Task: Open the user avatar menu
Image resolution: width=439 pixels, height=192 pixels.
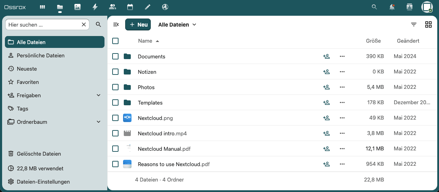Action: [x=427, y=7]
